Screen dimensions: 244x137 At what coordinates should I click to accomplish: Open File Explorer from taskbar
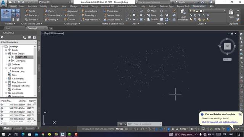[56, 134]
